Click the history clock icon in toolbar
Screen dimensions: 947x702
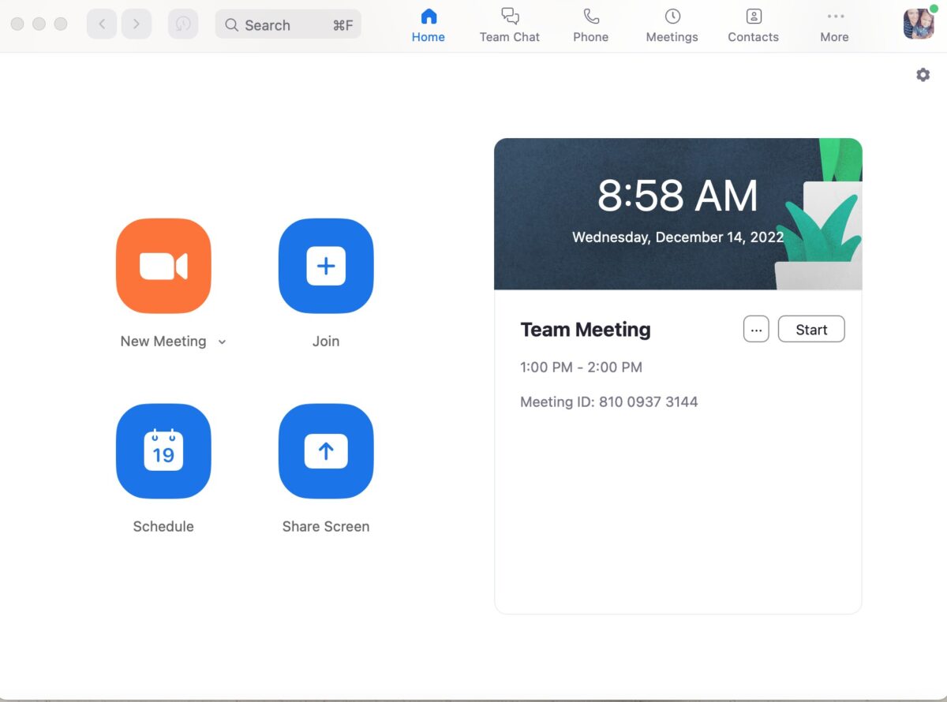pyautogui.click(x=183, y=24)
